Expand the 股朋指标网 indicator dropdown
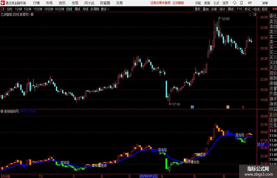The image size is (277, 178). 2,111
